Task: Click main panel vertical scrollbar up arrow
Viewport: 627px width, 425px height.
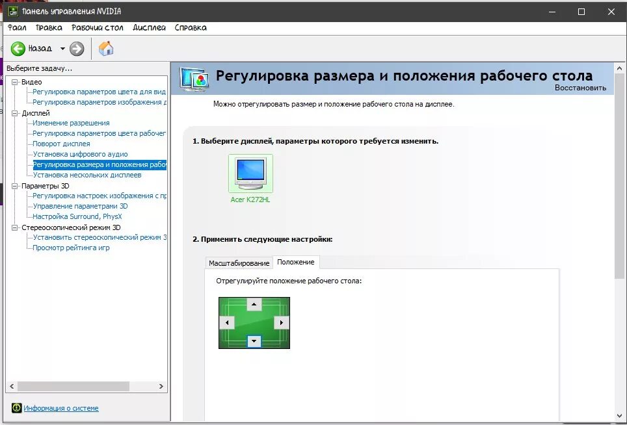Action: tap(619, 68)
